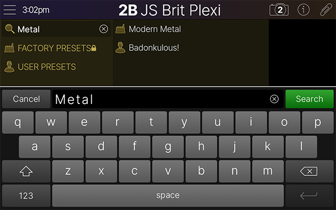Expand the FACTORY PRESETS category
This screenshot has height=210, width=336.
pos(55,48)
